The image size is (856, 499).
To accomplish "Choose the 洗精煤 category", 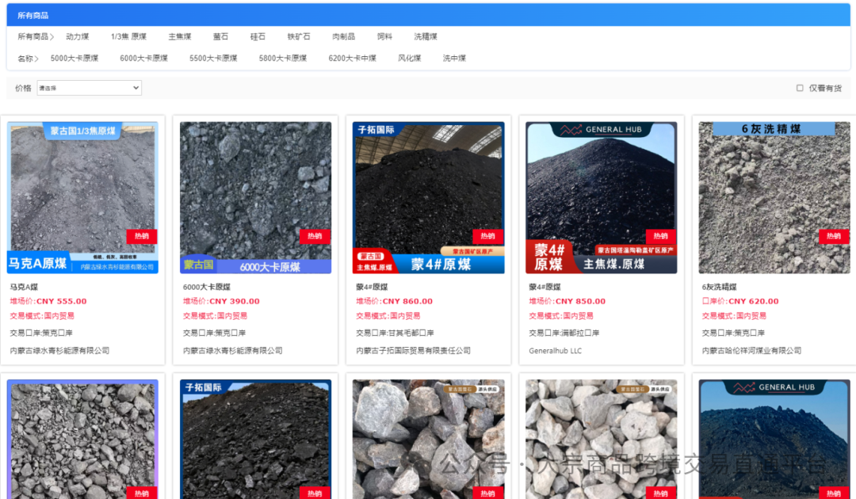I will (x=426, y=37).
